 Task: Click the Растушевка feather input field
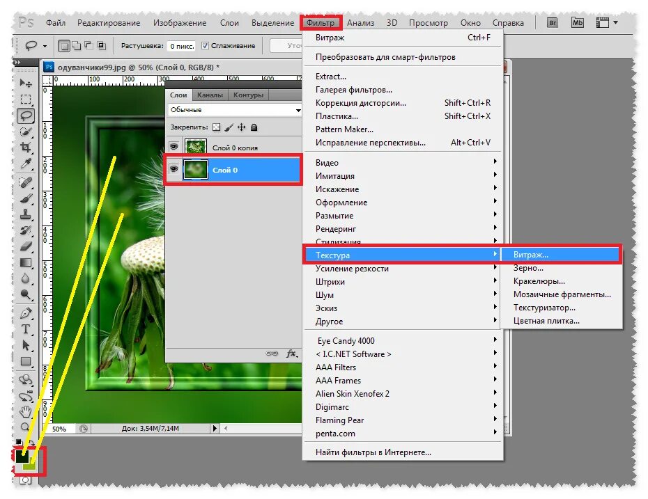pyautogui.click(x=182, y=46)
